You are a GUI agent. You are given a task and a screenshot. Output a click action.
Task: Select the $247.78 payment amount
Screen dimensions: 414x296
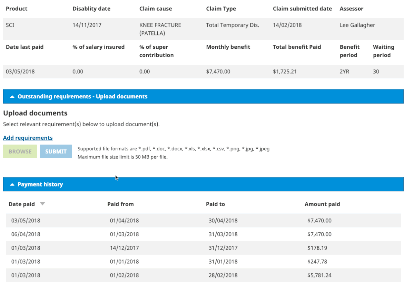(x=317, y=262)
